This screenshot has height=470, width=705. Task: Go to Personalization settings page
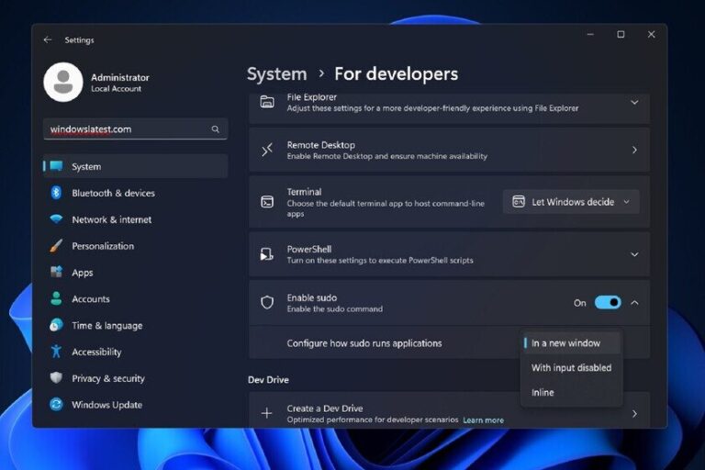(135, 246)
